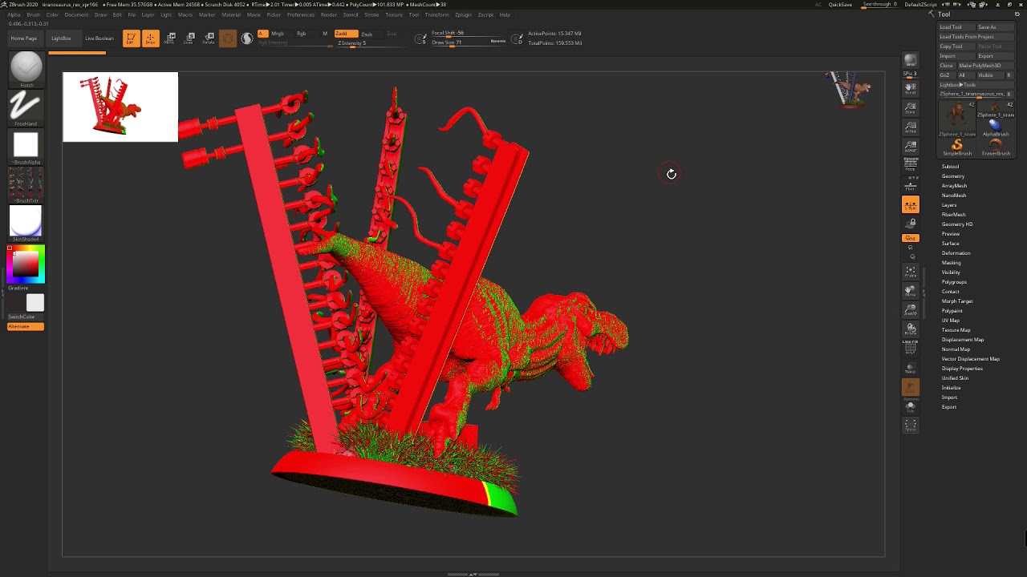Click the Solo mode icon
The height and width of the screenshot is (577, 1027).
[x=911, y=407]
